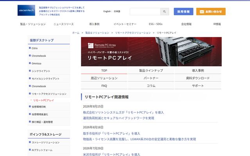The width and height of the screenshot is (250, 156).
Task: Click the ascentech logo
Action: tap(26, 11)
